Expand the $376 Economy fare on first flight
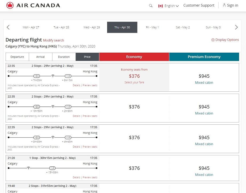Screen dimensions: 246x193 [x=134, y=76]
